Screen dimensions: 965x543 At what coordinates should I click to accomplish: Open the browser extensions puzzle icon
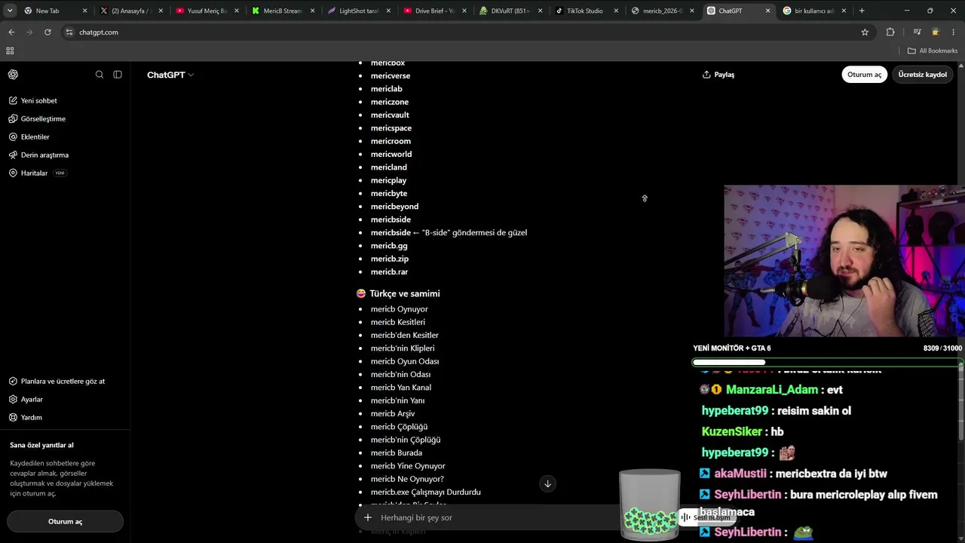click(890, 32)
